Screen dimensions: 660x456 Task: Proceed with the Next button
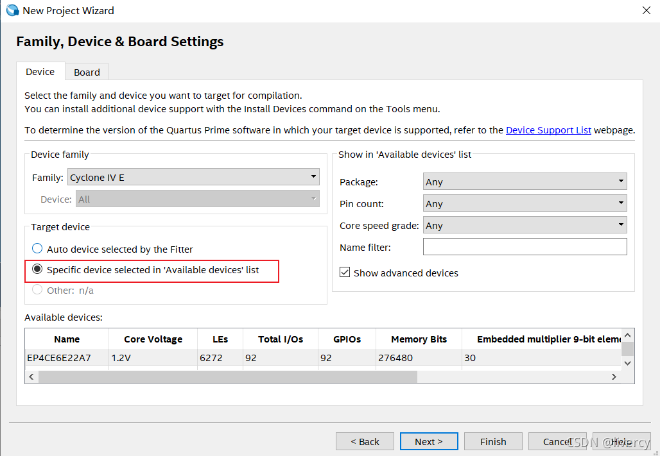click(429, 442)
